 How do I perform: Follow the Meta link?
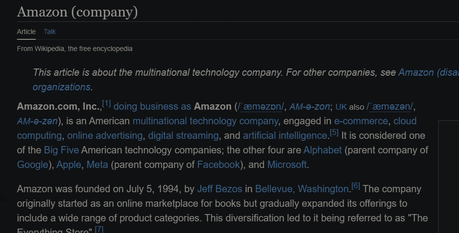point(97,165)
